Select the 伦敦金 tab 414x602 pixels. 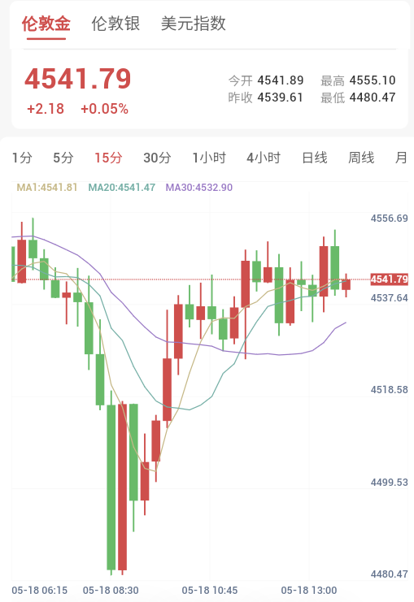(46, 24)
